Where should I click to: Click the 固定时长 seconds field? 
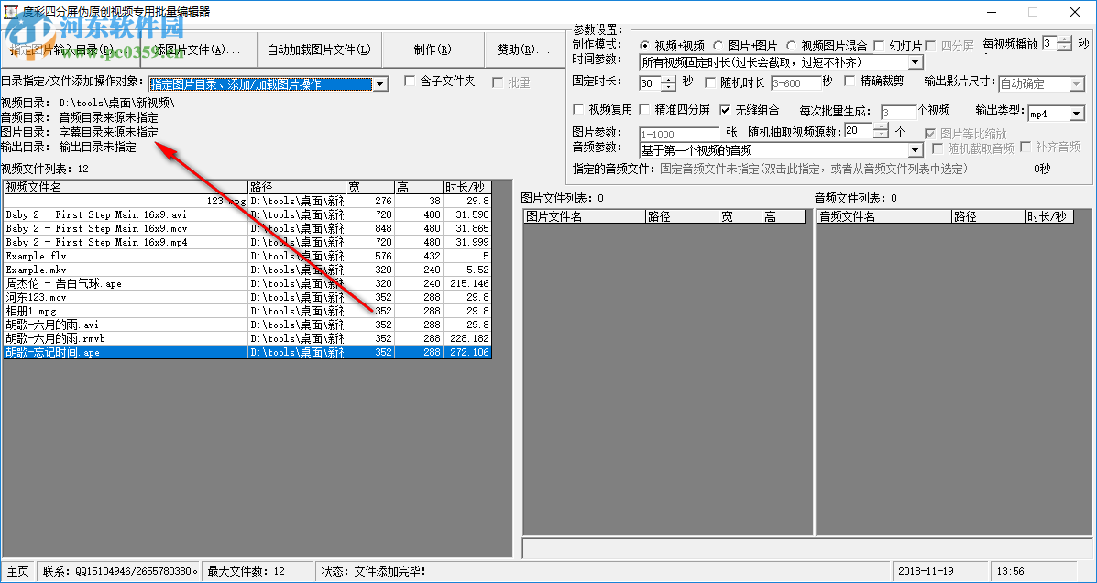pyautogui.click(x=649, y=83)
